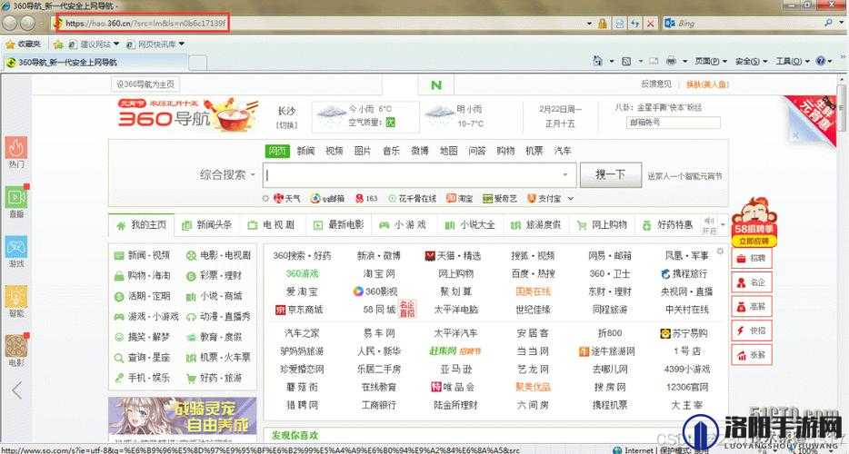This screenshot has width=849, height=454.
Task: Click the 机票·火车票 category link
Action: [218, 358]
